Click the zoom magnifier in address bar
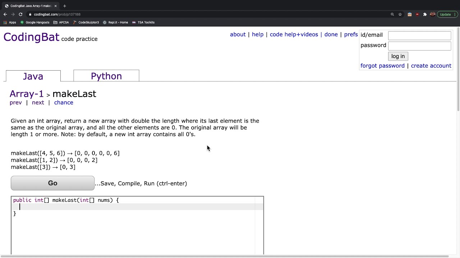This screenshot has height=258, width=460. tap(392, 14)
